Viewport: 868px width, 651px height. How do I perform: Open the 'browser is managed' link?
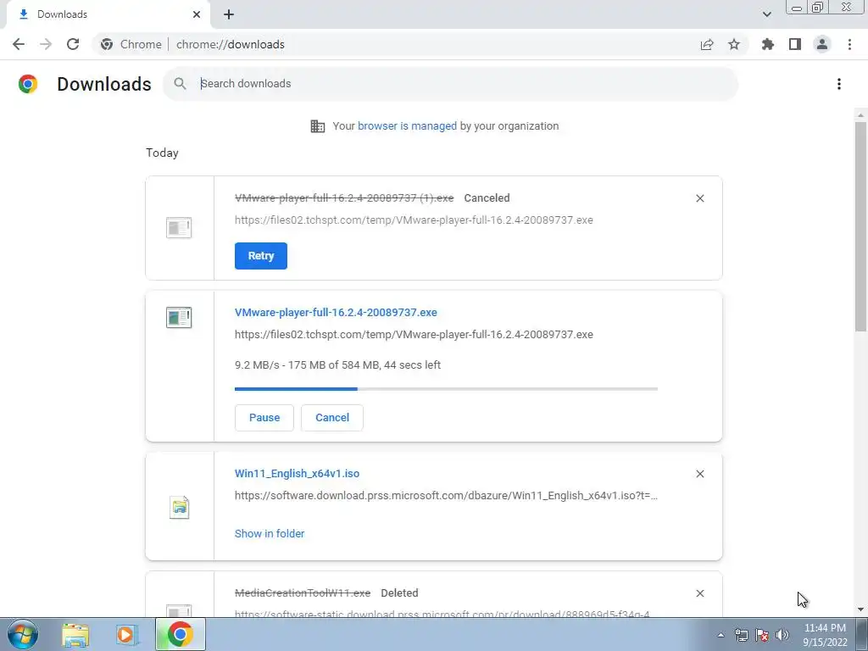[x=407, y=125]
